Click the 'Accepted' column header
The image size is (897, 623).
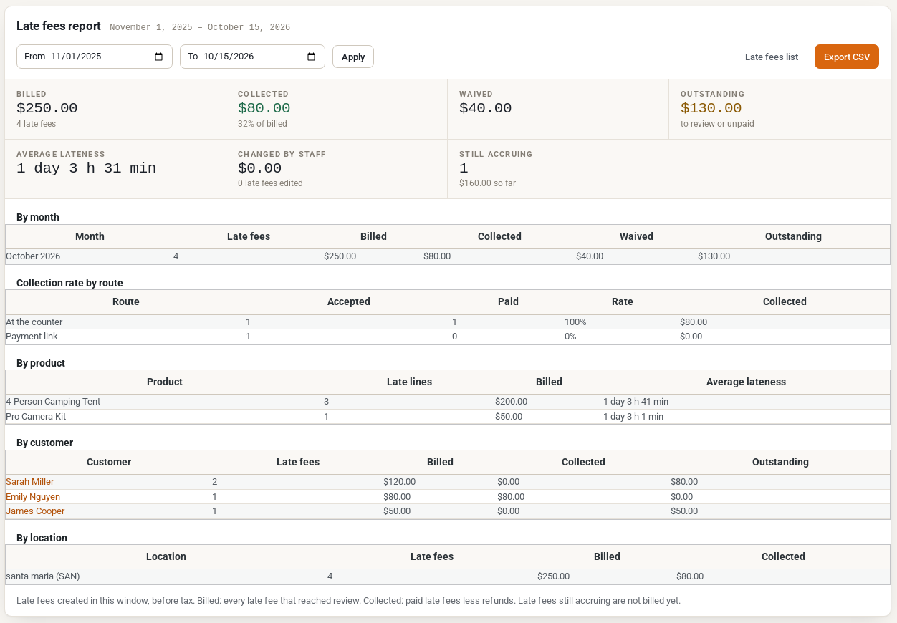[x=349, y=301]
